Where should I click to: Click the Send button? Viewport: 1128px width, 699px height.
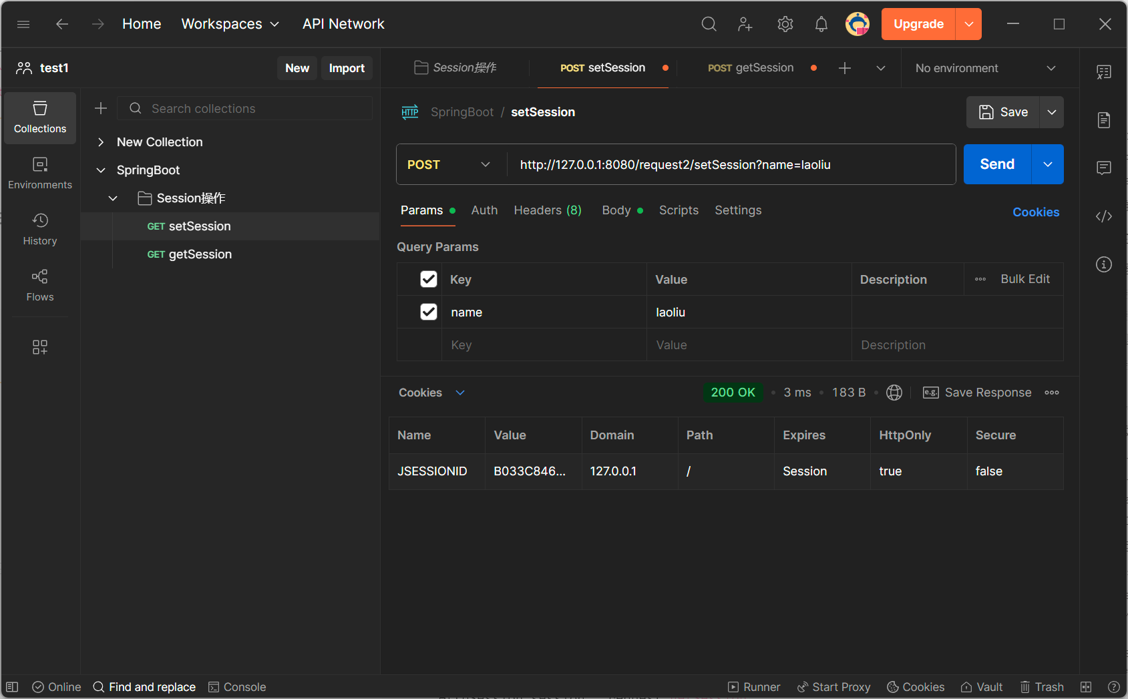pos(997,164)
